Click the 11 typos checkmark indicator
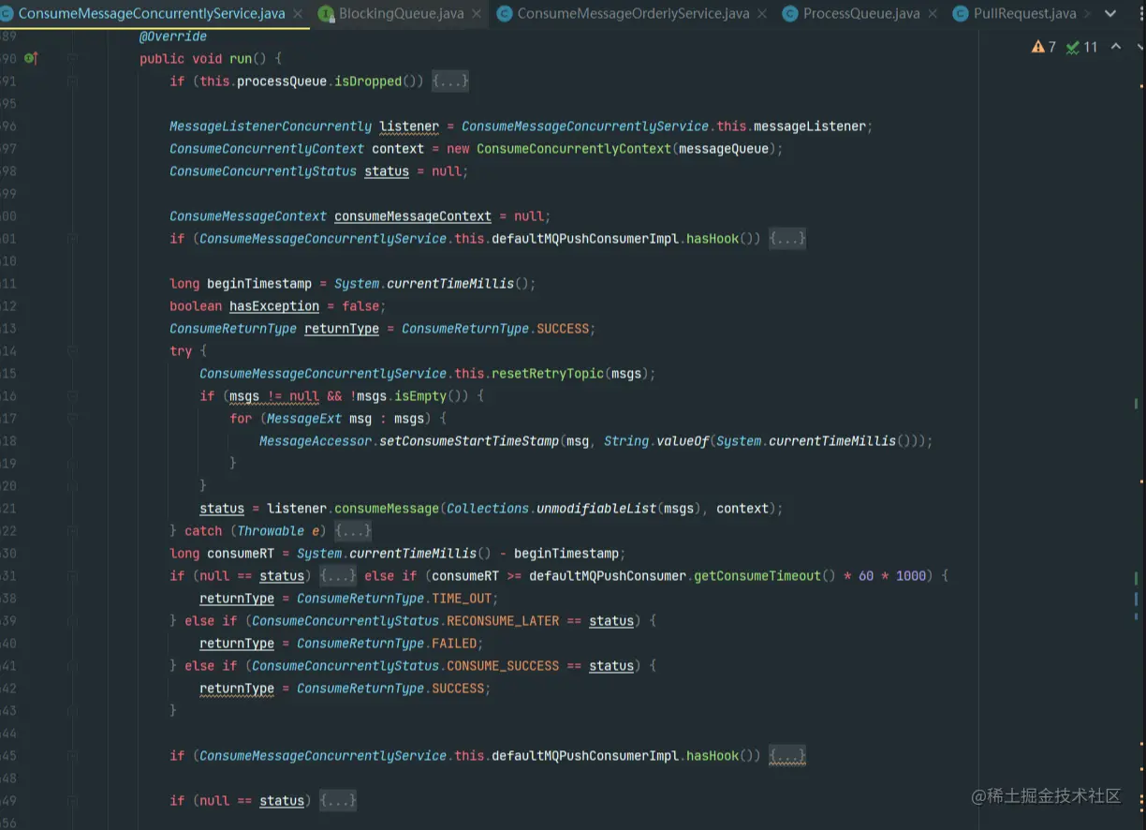1146x830 pixels. pyautogui.click(x=1082, y=47)
